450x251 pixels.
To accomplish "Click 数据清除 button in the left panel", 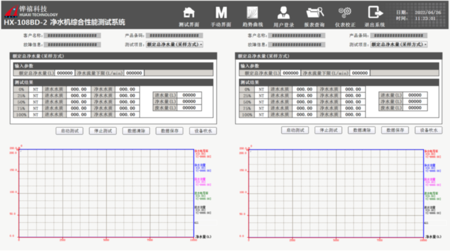I will point(136,131).
